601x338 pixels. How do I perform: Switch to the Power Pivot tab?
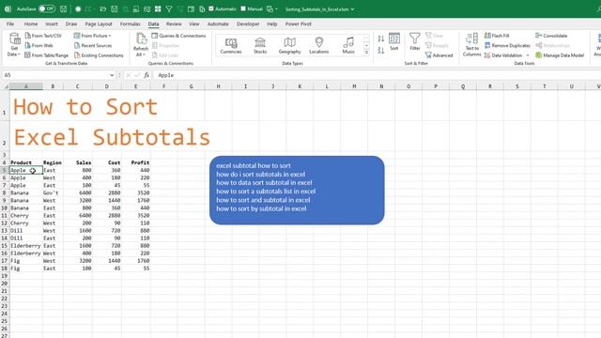pyautogui.click(x=299, y=23)
